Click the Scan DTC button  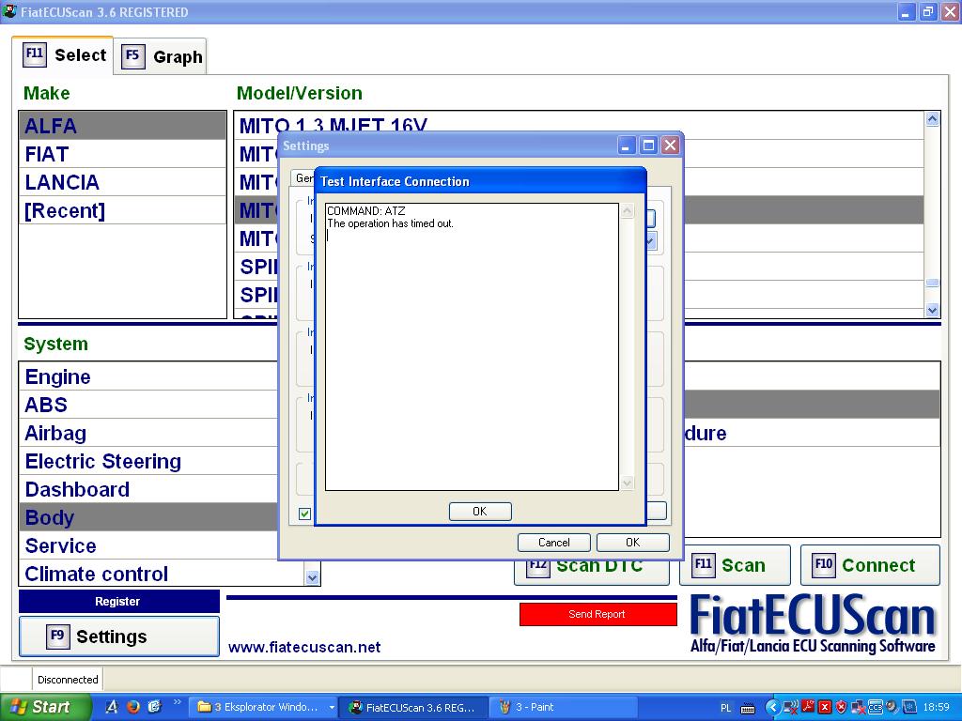click(592, 572)
